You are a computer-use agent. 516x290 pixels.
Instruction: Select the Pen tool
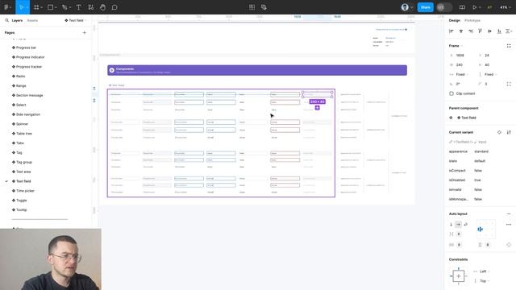coord(64,7)
